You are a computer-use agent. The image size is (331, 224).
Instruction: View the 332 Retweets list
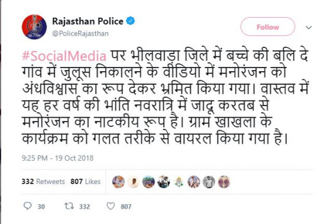tap(44, 182)
